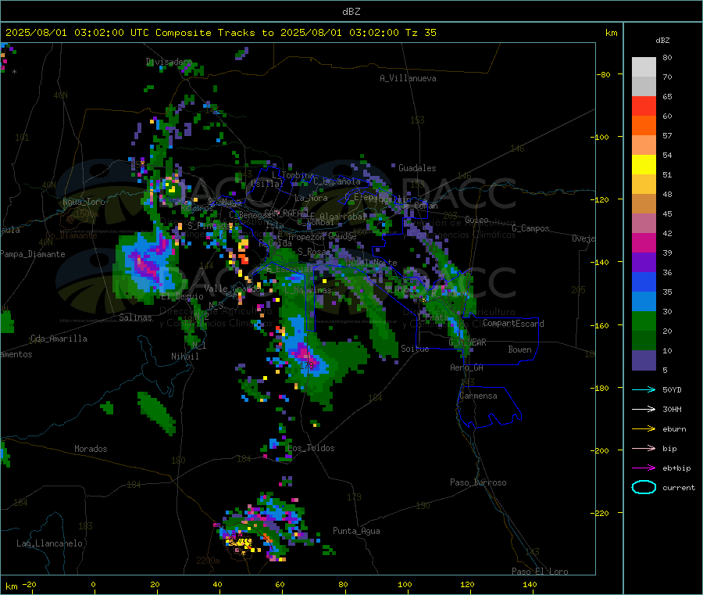The width and height of the screenshot is (703, 595).
Task: Click the yellow storm core near the 2200m label
Action: (x=241, y=543)
